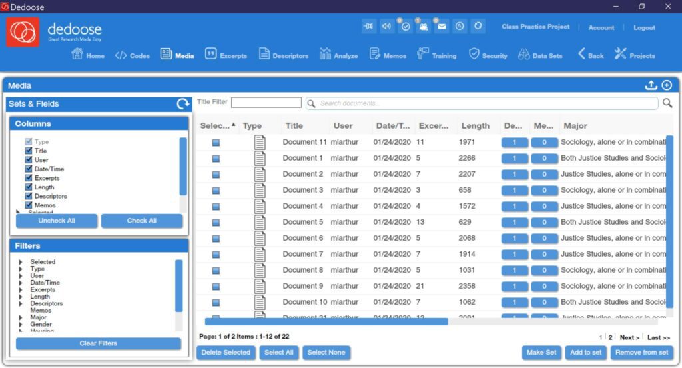The height and width of the screenshot is (368, 682).
Task: Go to the Analyze tab
Action: (338, 55)
